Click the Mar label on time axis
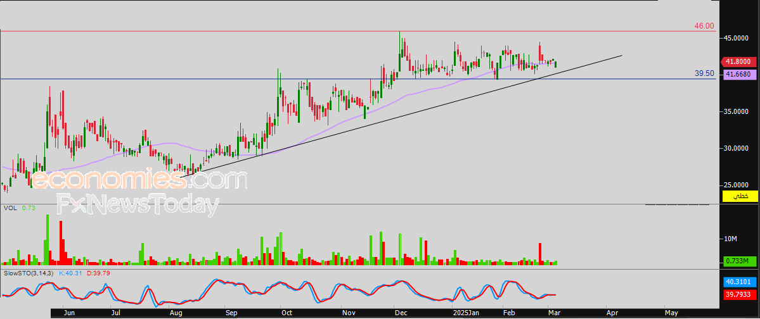Image resolution: width=760 pixels, height=319 pixels. click(x=554, y=313)
